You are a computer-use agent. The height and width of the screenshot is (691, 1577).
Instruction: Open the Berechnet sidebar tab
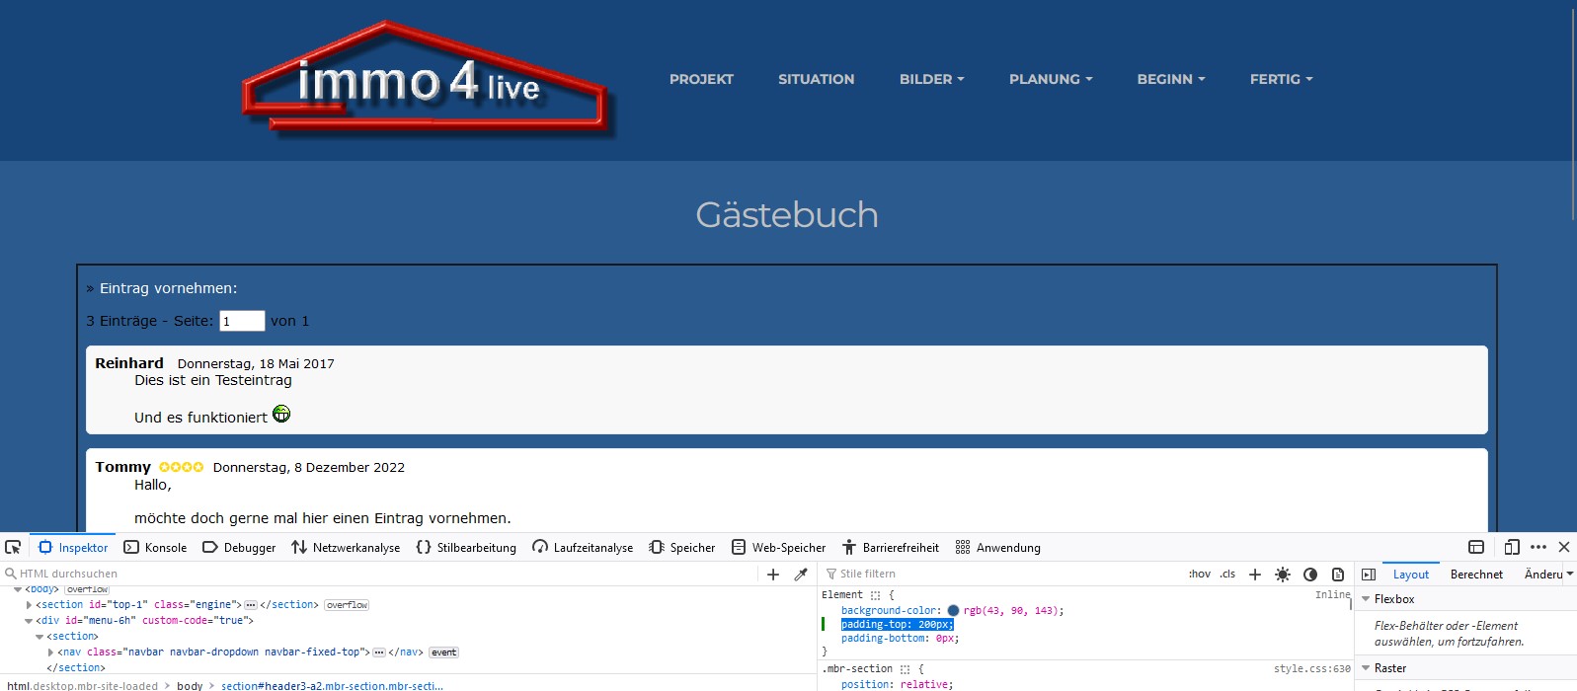click(x=1476, y=574)
